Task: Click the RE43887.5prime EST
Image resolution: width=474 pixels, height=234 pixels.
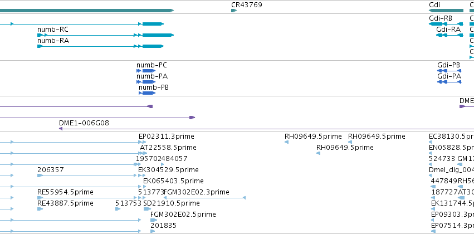Action: coord(40,209)
